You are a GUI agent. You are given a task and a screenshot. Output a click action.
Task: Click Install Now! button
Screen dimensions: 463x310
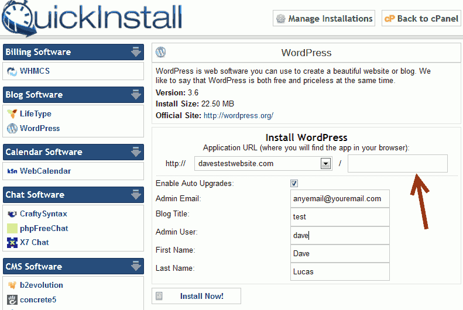coord(196,296)
